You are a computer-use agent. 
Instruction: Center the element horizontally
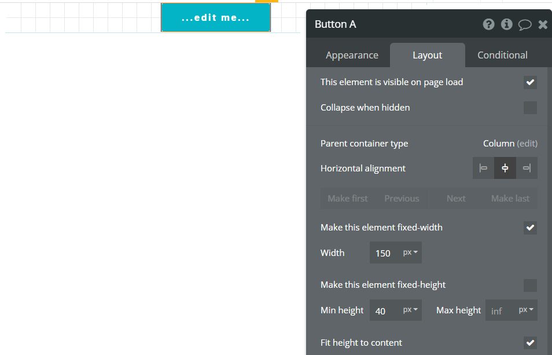click(505, 168)
